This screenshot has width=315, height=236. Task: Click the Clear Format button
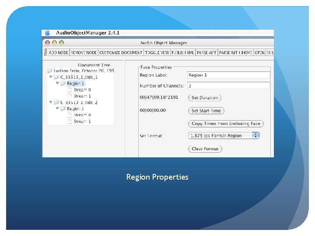click(205, 149)
